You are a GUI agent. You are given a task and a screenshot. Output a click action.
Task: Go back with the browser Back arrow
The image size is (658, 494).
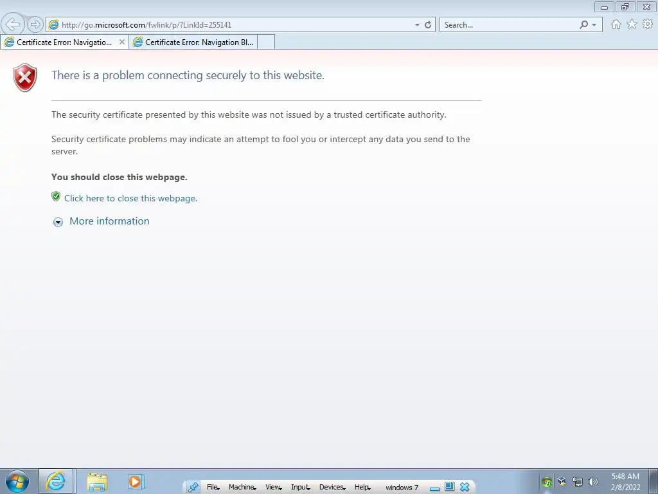click(13, 24)
